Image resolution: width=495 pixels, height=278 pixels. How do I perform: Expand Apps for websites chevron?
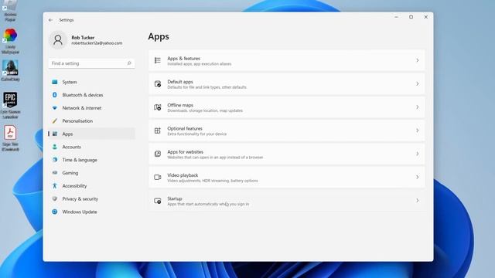[418, 154]
